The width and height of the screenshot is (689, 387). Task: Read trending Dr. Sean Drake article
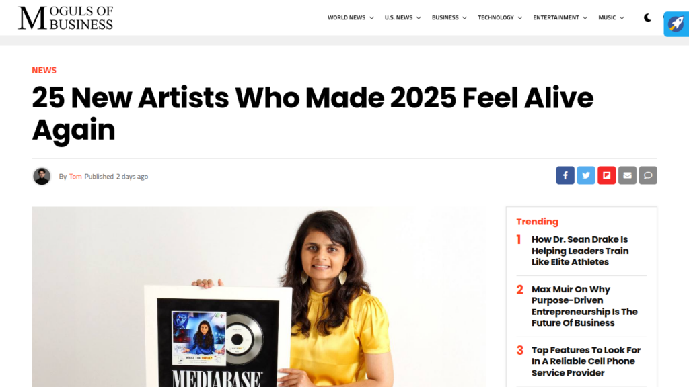point(580,251)
